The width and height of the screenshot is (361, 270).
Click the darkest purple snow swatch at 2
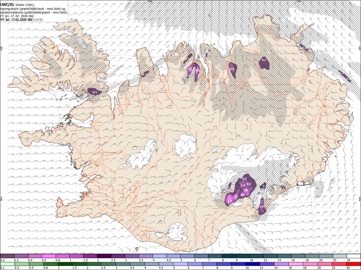[x=104, y=256]
